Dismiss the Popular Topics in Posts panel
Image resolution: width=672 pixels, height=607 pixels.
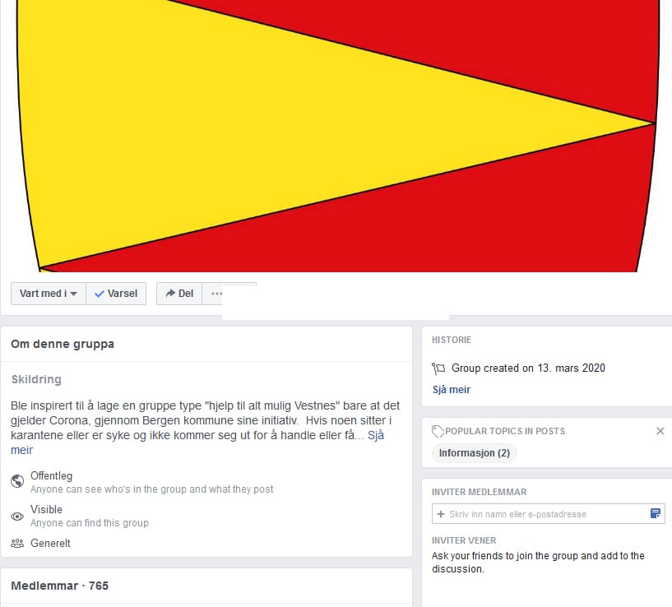(660, 431)
